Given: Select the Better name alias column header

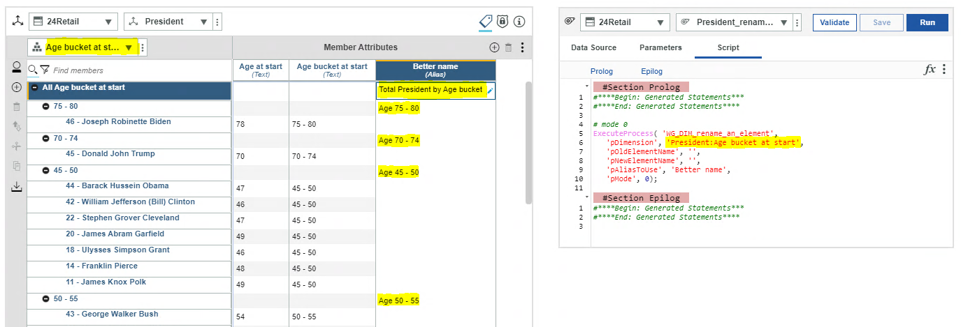Looking at the screenshot, I should click(435, 70).
